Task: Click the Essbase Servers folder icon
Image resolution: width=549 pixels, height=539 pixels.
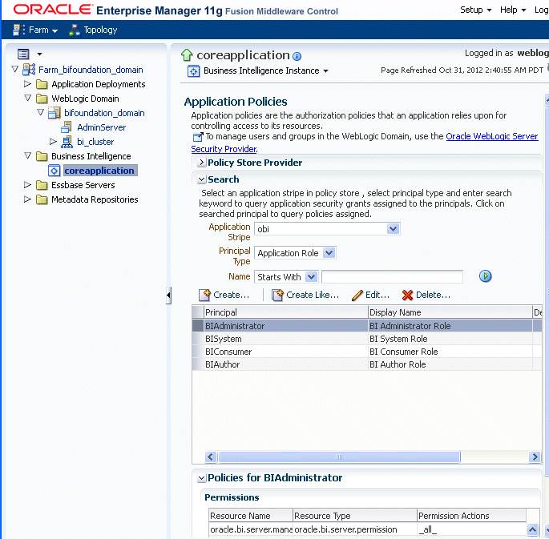Action: point(42,185)
